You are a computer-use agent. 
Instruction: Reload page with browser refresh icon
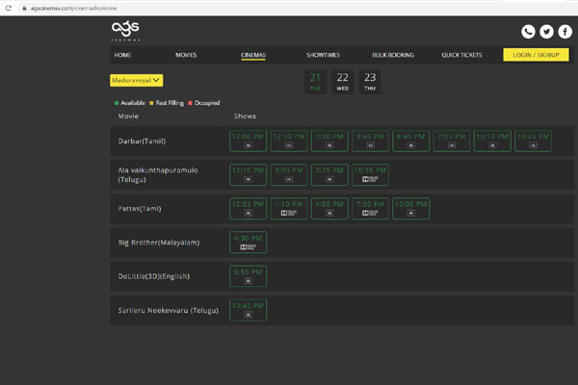(x=8, y=8)
